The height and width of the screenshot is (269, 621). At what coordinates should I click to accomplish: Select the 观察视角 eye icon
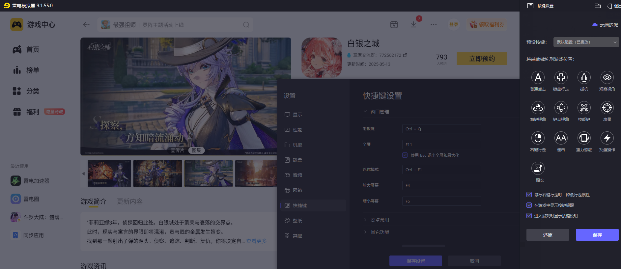point(607,77)
